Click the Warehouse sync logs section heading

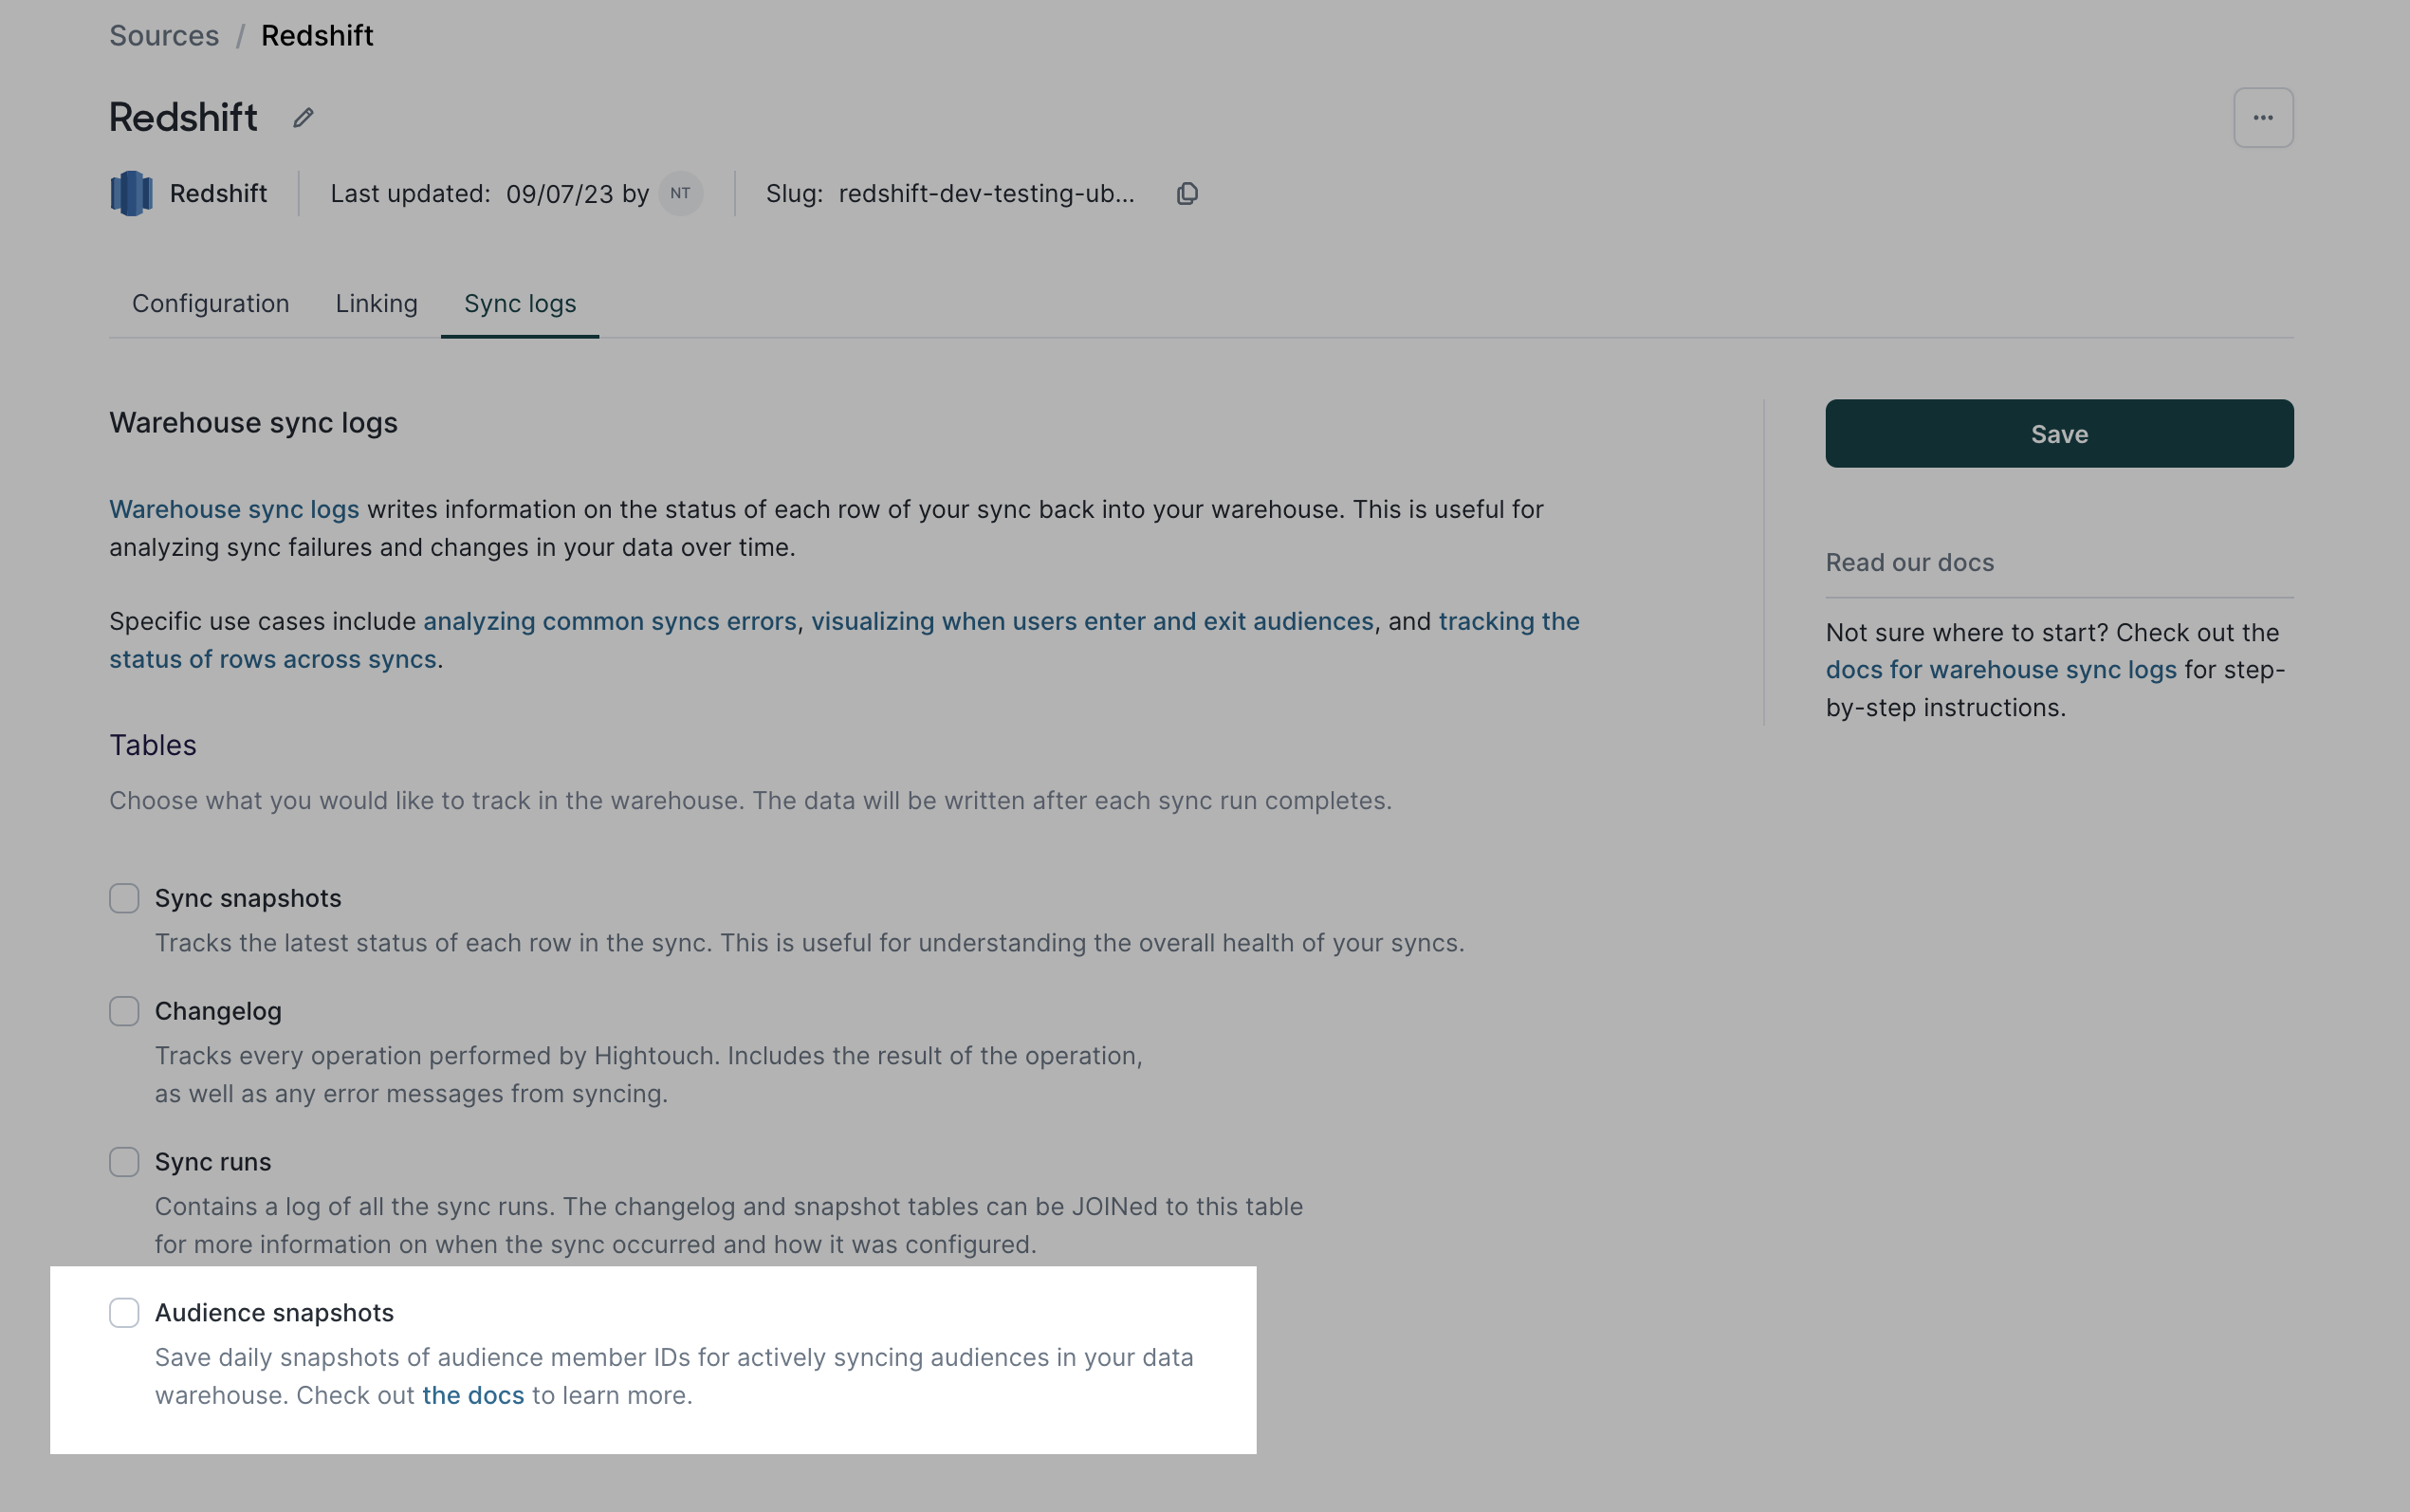(x=253, y=424)
